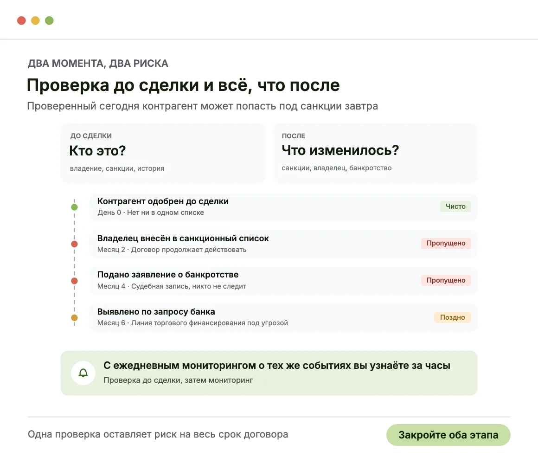The height and width of the screenshot is (464, 538).
Task: Click the label «ДВА МОМЕНТА, ДВА РИСКА»
Action: [98, 64]
